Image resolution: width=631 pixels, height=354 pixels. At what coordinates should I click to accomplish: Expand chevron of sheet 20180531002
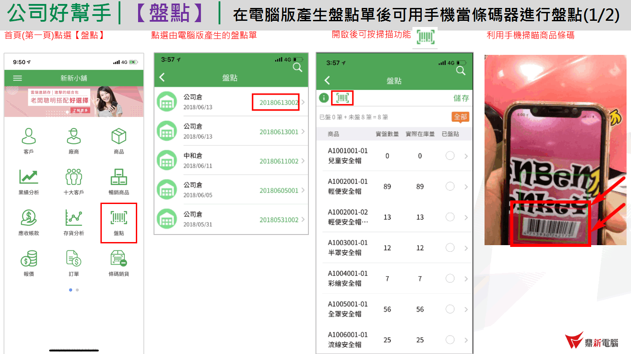click(x=303, y=219)
